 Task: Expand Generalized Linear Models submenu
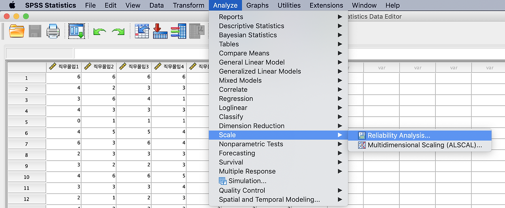tap(278, 71)
